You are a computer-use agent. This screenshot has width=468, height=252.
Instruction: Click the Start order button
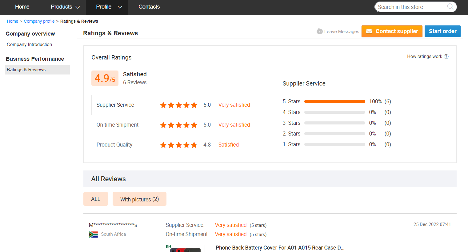coord(442,31)
